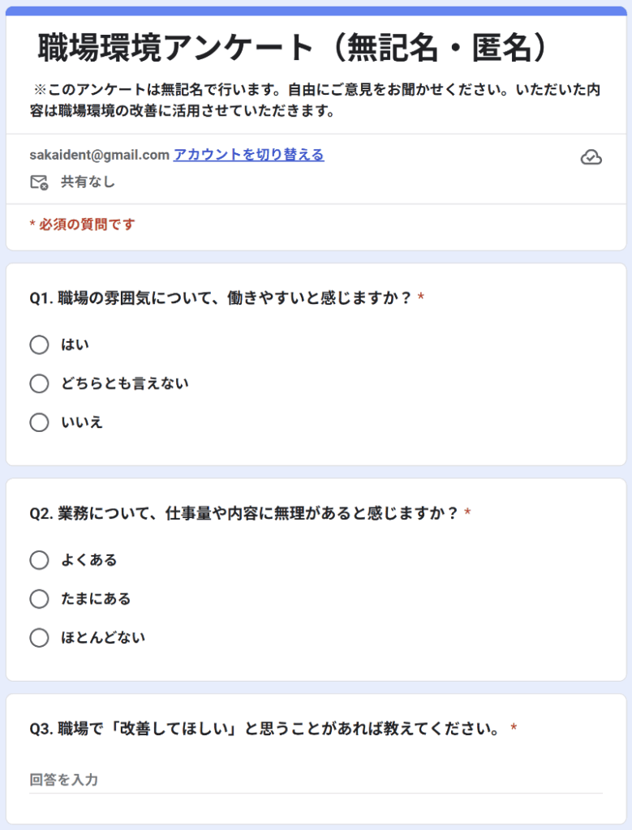Click the required asterisk beside Q1

[x=421, y=298]
